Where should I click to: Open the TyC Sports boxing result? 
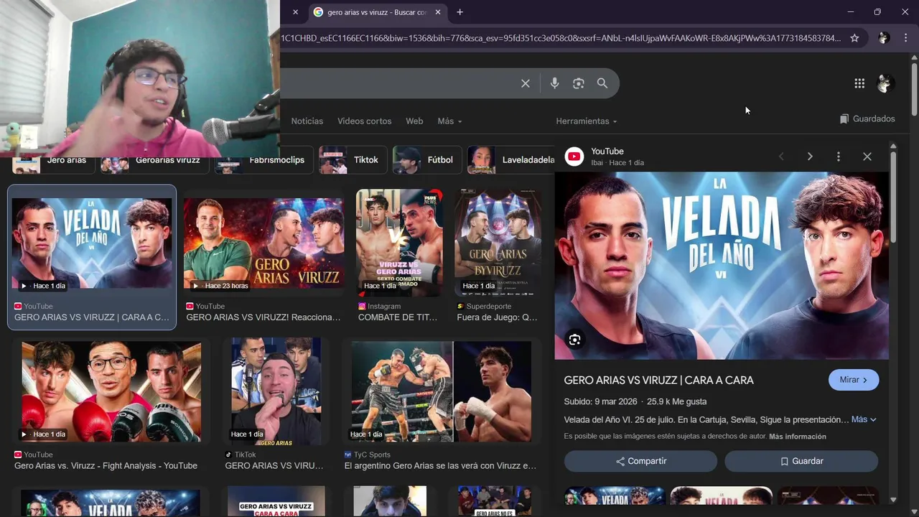click(442, 391)
